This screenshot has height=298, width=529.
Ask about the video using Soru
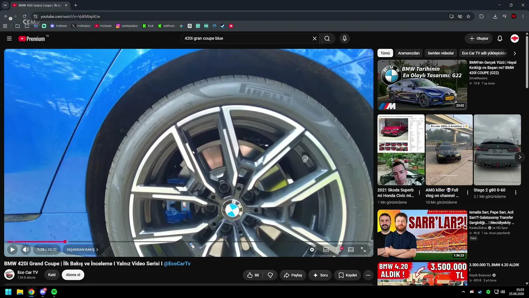(x=320, y=275)
